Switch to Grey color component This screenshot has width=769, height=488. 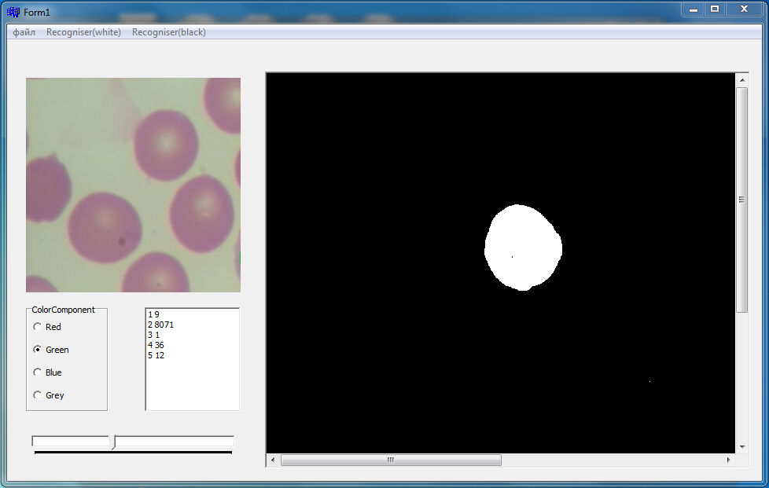(x=49, y=395)
